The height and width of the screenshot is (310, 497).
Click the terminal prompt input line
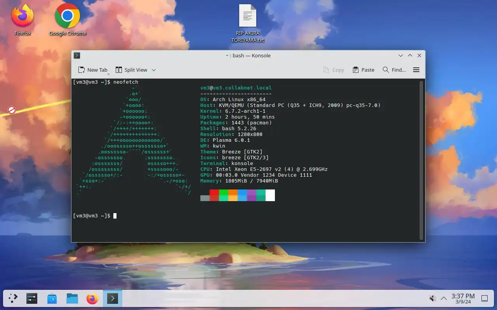[95, 215]
